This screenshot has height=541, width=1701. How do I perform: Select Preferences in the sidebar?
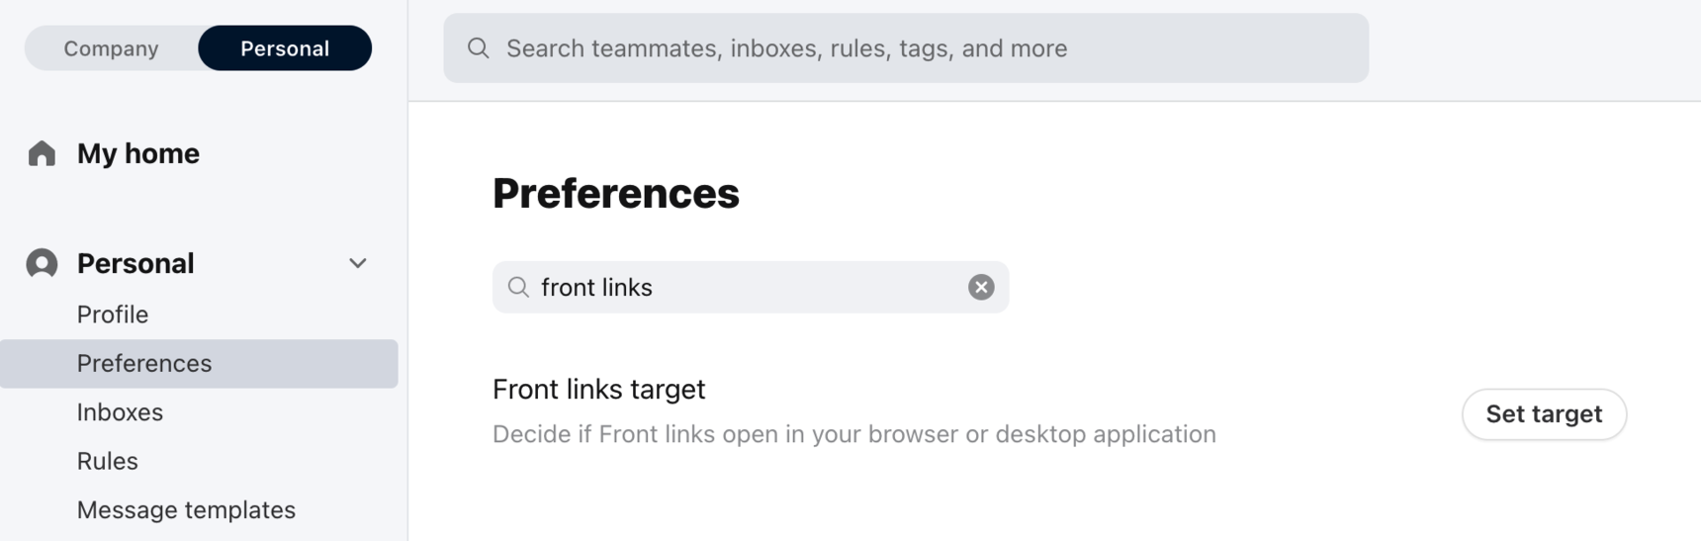point(199,363)
